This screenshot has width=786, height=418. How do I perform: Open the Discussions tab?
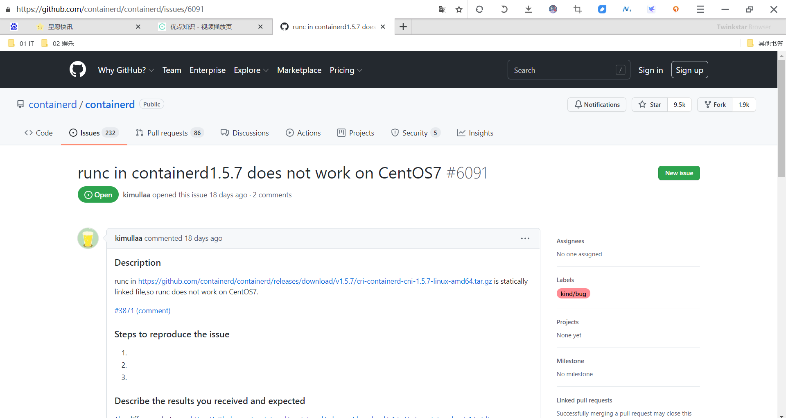pyautogui.click(x=244, y=133)
